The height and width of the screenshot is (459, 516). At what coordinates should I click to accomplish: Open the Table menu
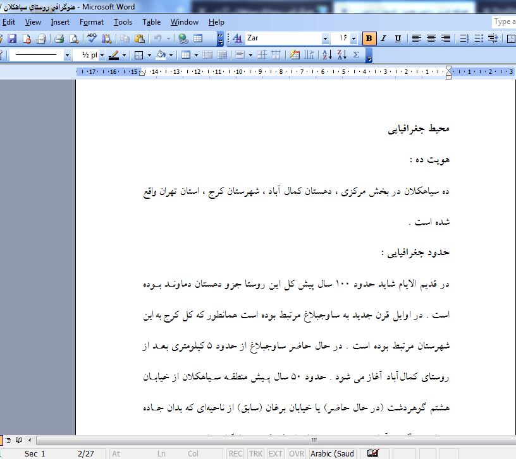[x=151, y=22]
